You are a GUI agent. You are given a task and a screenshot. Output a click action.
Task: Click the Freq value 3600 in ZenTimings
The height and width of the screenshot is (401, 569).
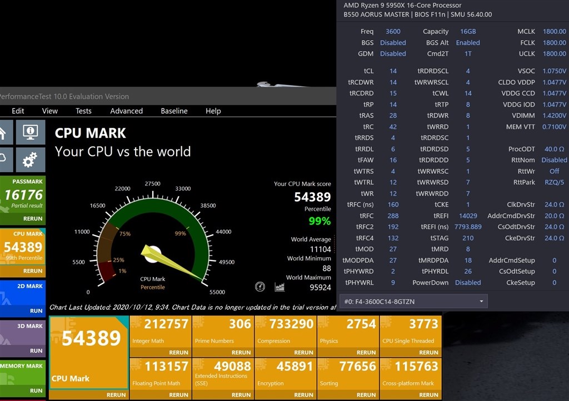[x=393, y=32]
